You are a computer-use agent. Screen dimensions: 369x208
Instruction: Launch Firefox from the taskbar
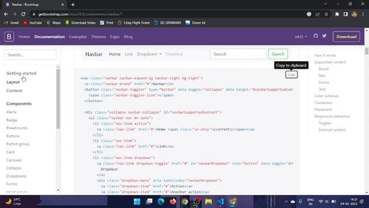pyautogui.click(x=173, y=202)
